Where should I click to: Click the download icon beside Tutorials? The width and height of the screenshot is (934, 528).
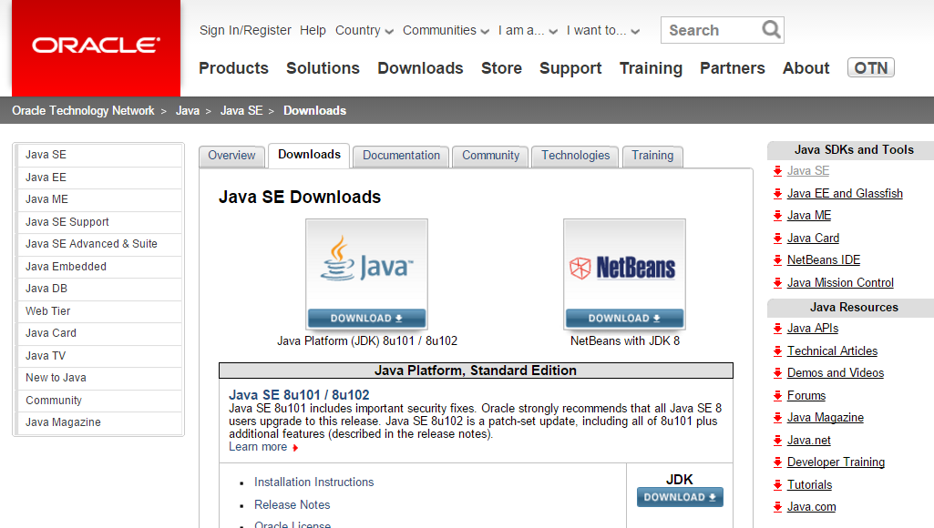point(777,485)
